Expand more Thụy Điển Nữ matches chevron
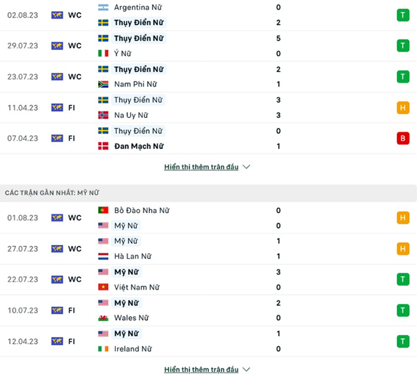Viewport: 417px width, 387px height. pyautogui.click(x=247, y=167)
